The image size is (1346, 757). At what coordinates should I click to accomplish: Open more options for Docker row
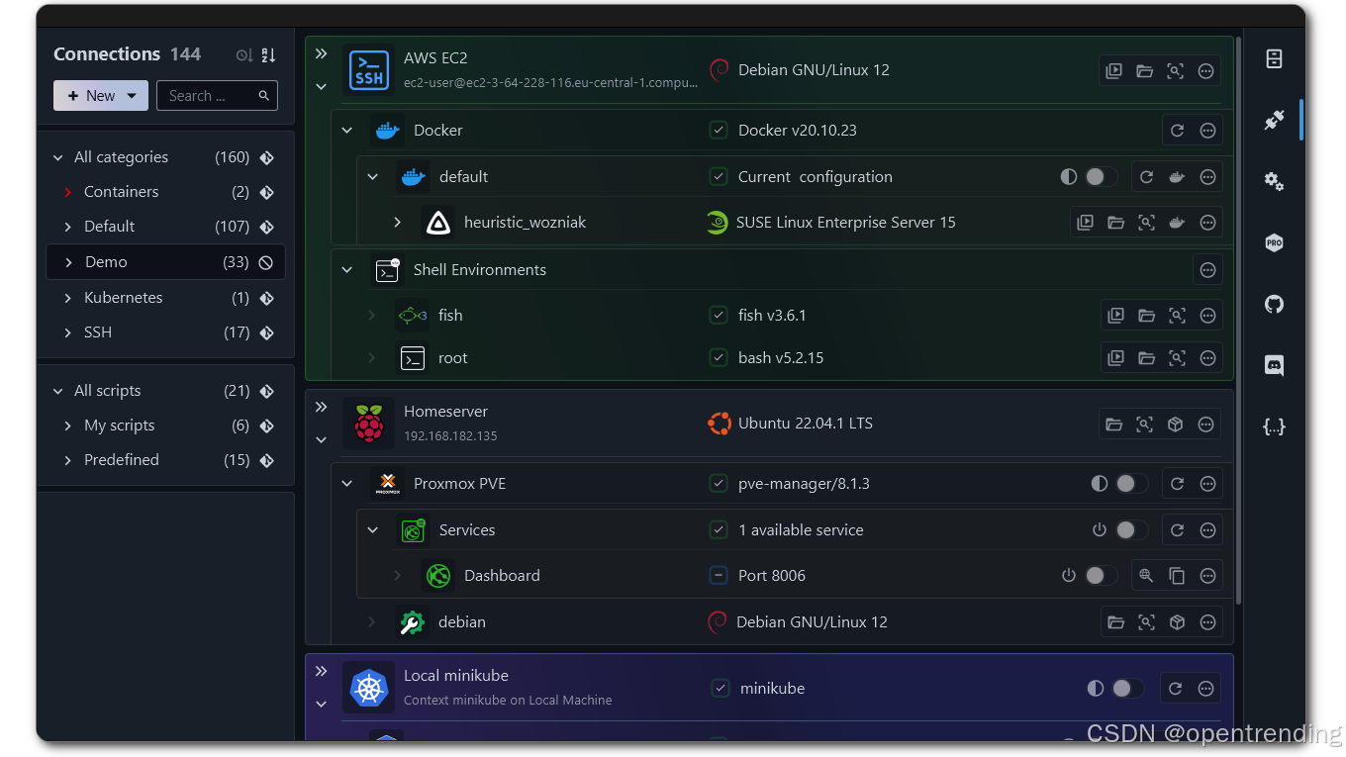pyautogui.click(x=1207, y=131)
